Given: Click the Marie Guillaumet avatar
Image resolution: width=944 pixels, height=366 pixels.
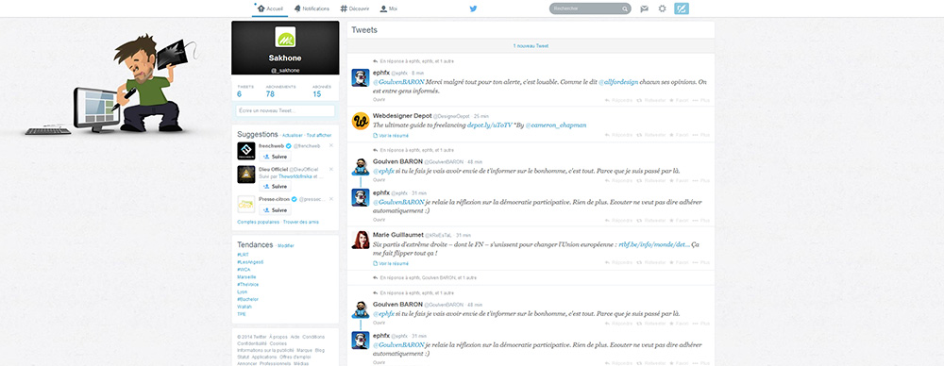Looking at the screenshot, I should [x=360, y=240].
